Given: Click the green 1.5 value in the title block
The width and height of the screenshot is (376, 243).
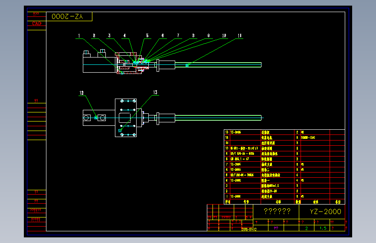Looking at the screenshot, I should [x=323, y=228].
